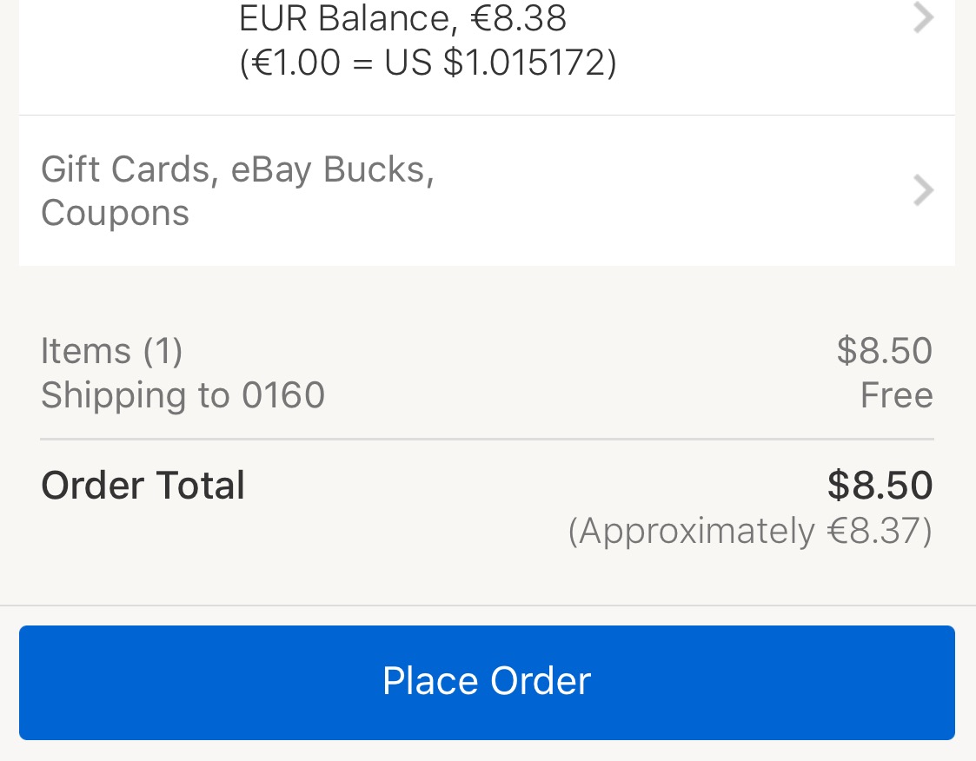The width and height of the screenshot is (976, 761).
Task: Expand the EUR Balance payment row chevron
Action: pos(923,17)
